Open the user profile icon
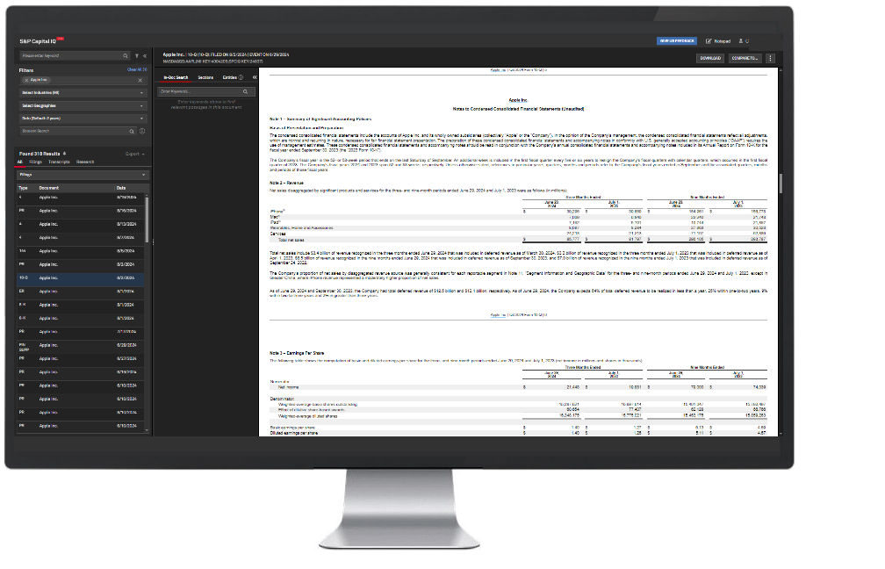Image resolution: width=885 pixels, height=569 pixels. tap(740, 41)
